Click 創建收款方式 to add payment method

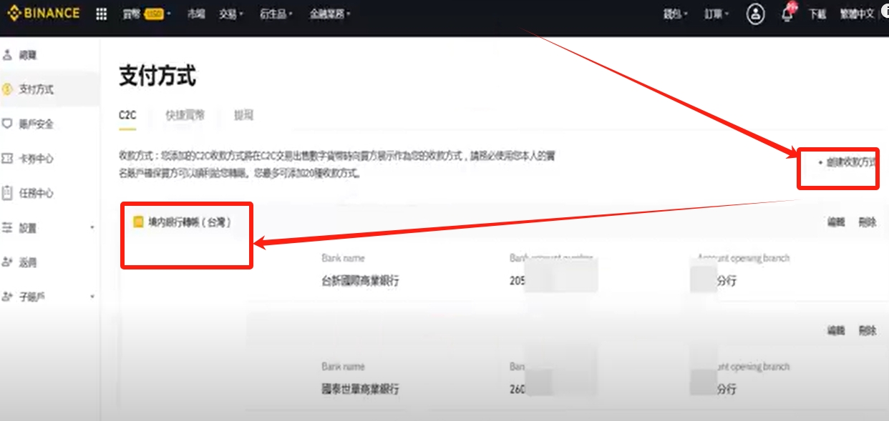pos(848,162)
